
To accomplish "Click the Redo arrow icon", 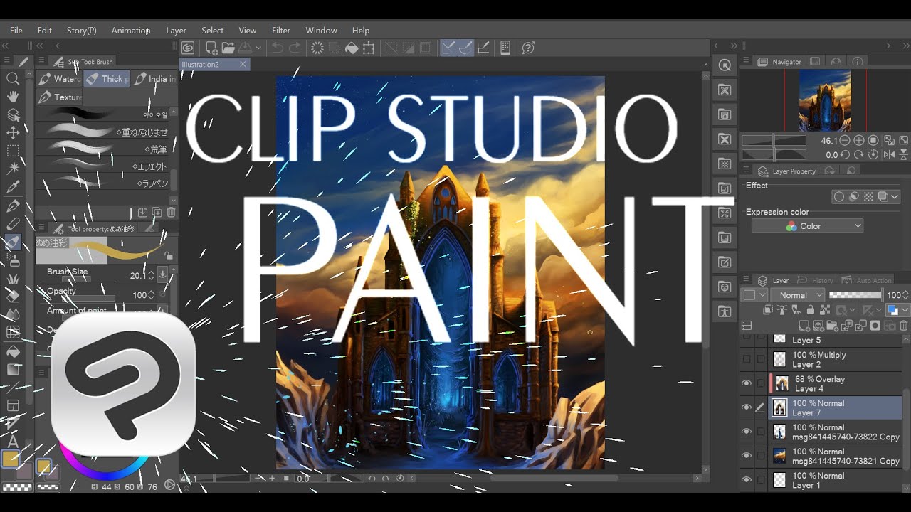I will [x=294, y=48].
